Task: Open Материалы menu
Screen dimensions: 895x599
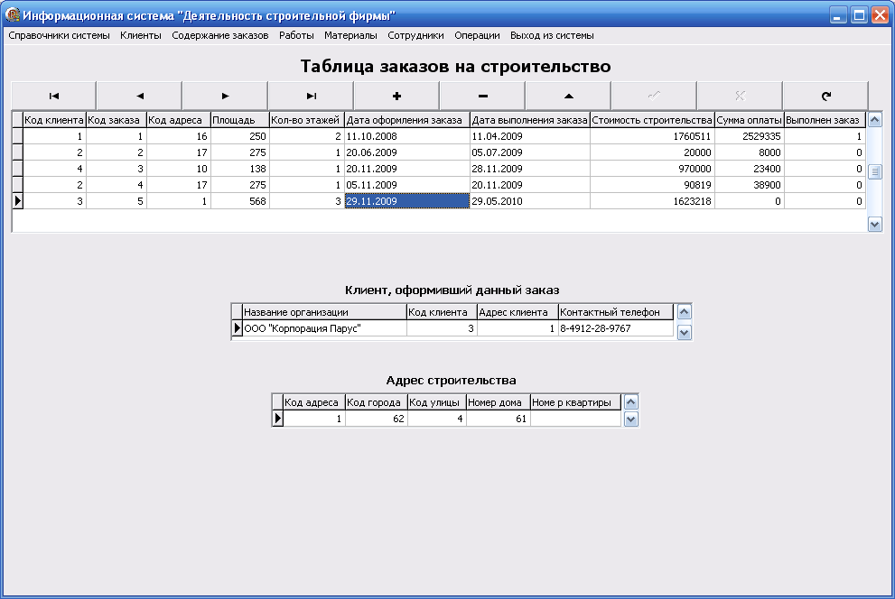Action: (350, 35)
